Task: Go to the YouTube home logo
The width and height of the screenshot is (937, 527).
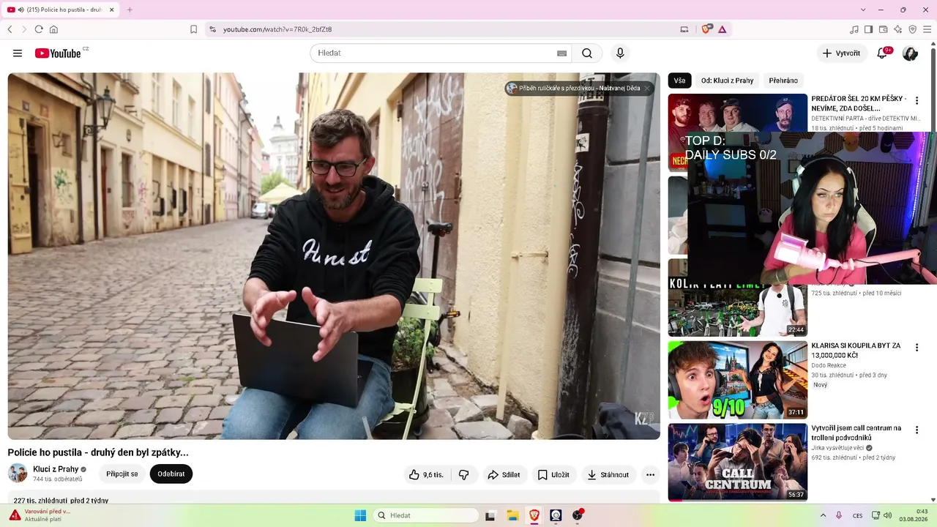Action: click(58, 53)
